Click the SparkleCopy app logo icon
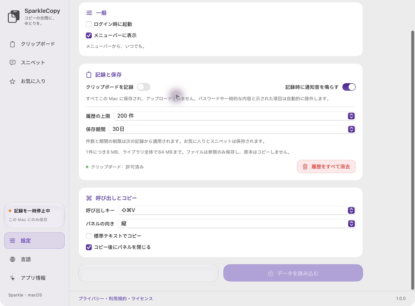Screen dimensions: 415x306 (13, 17)
